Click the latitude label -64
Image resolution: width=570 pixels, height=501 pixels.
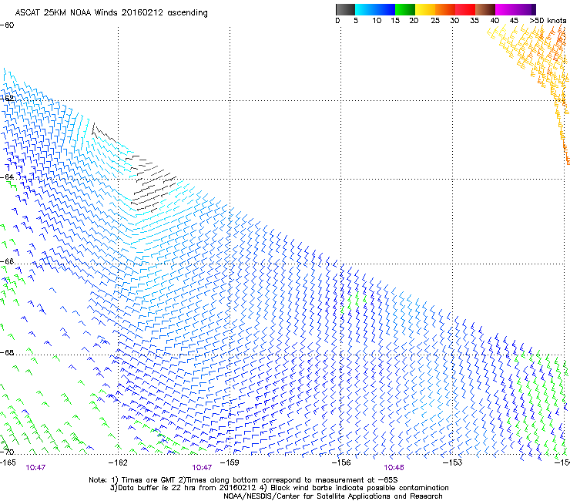coord(7,177)
